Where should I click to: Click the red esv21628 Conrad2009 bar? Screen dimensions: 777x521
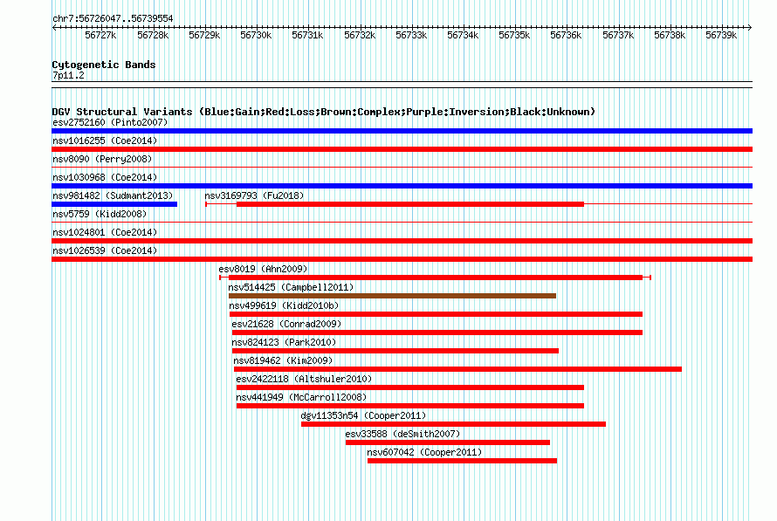(x=437, y=332)
